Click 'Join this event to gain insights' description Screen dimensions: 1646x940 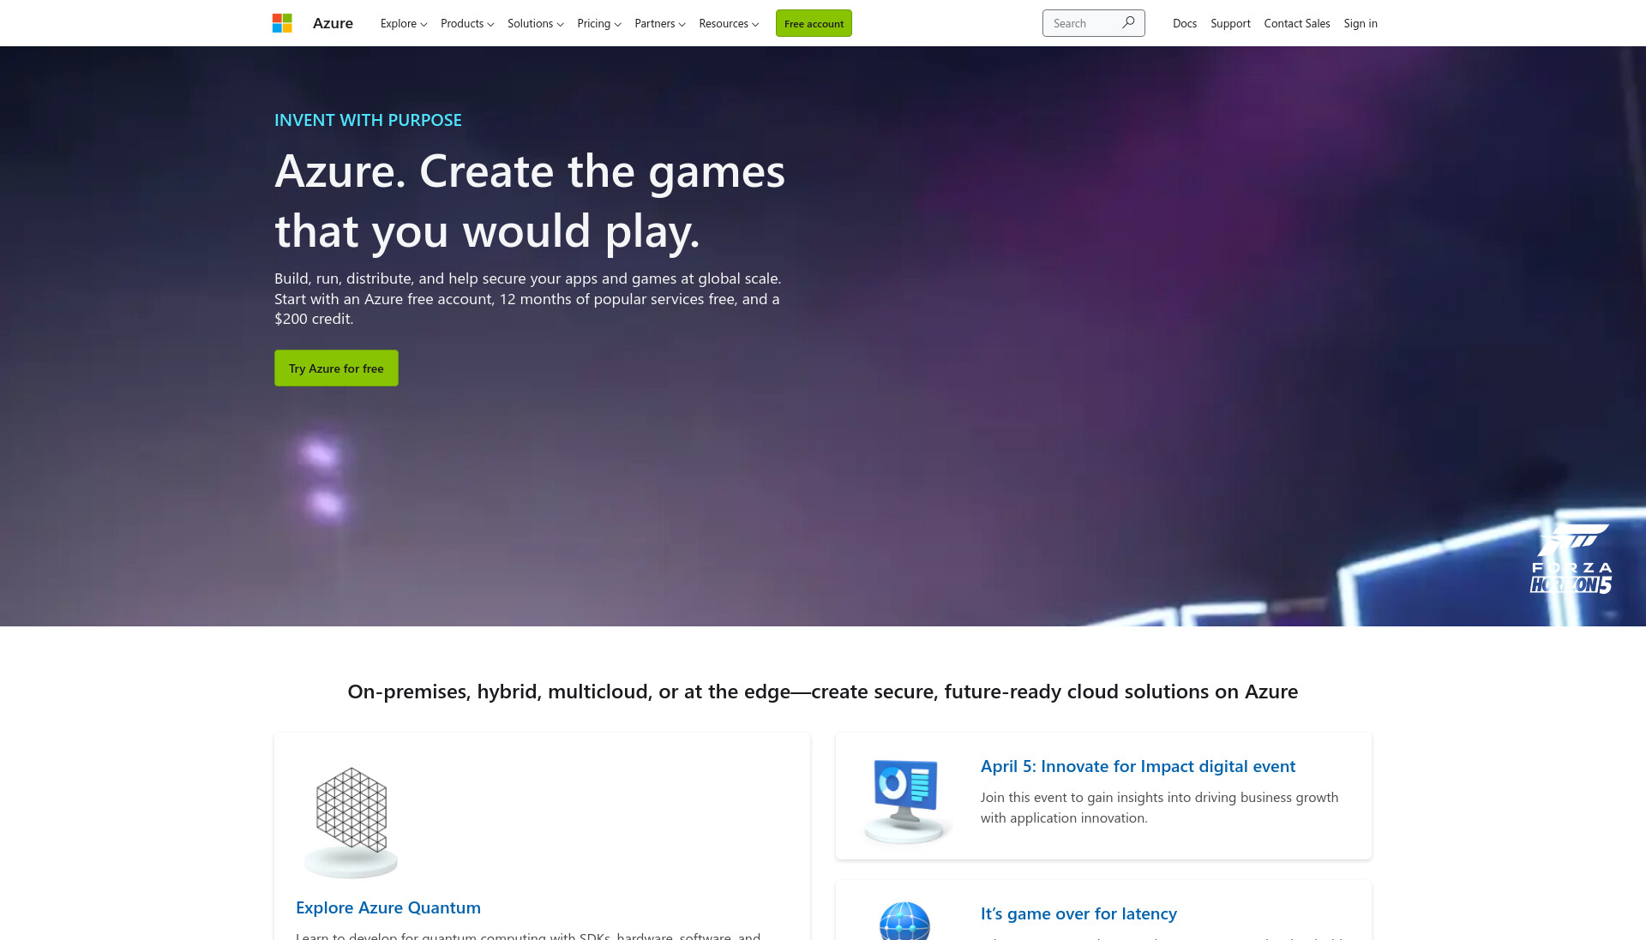(x=1159, y=807)
